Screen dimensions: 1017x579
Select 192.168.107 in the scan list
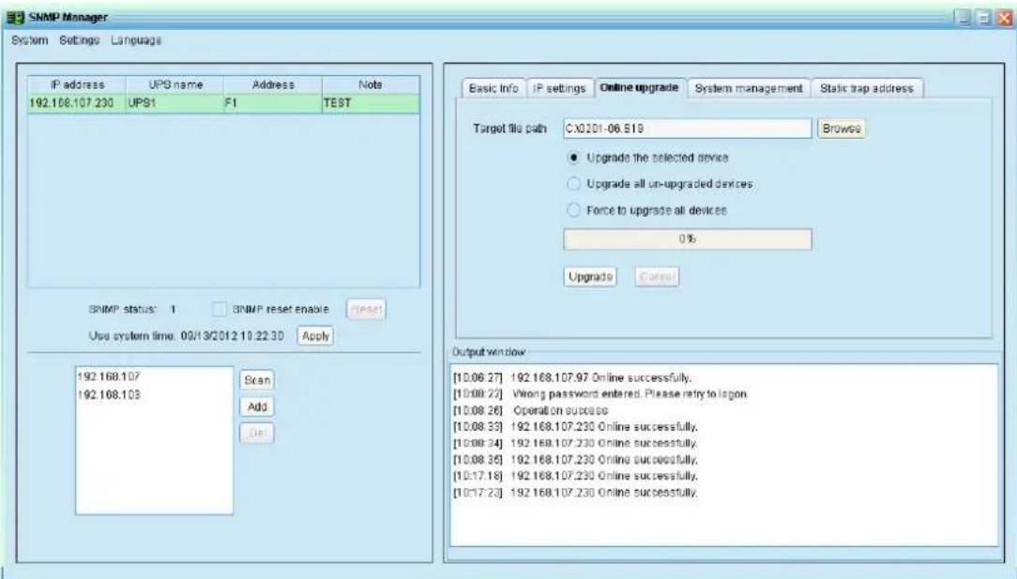point(109,376)
